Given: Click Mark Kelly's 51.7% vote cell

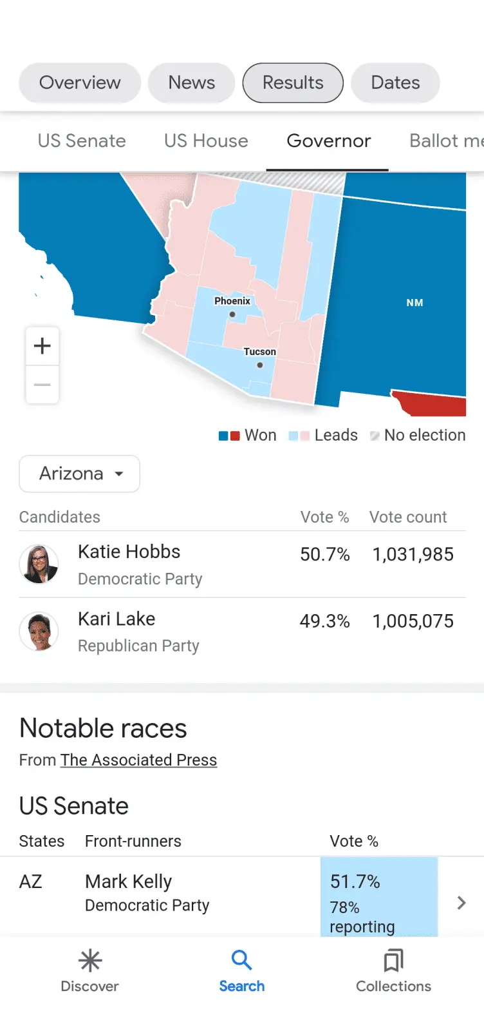Looking at the screenshot, I should pyautogui.click(x=378, y=896).
